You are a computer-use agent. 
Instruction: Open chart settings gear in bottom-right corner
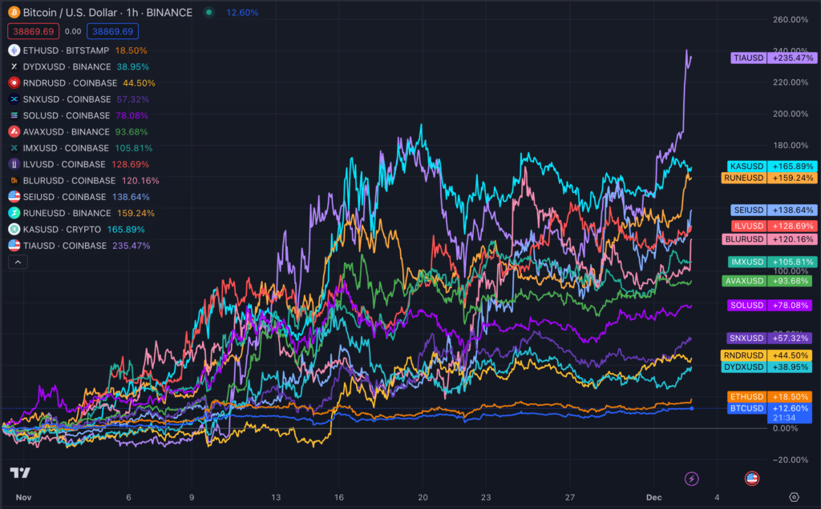[794, 496]
